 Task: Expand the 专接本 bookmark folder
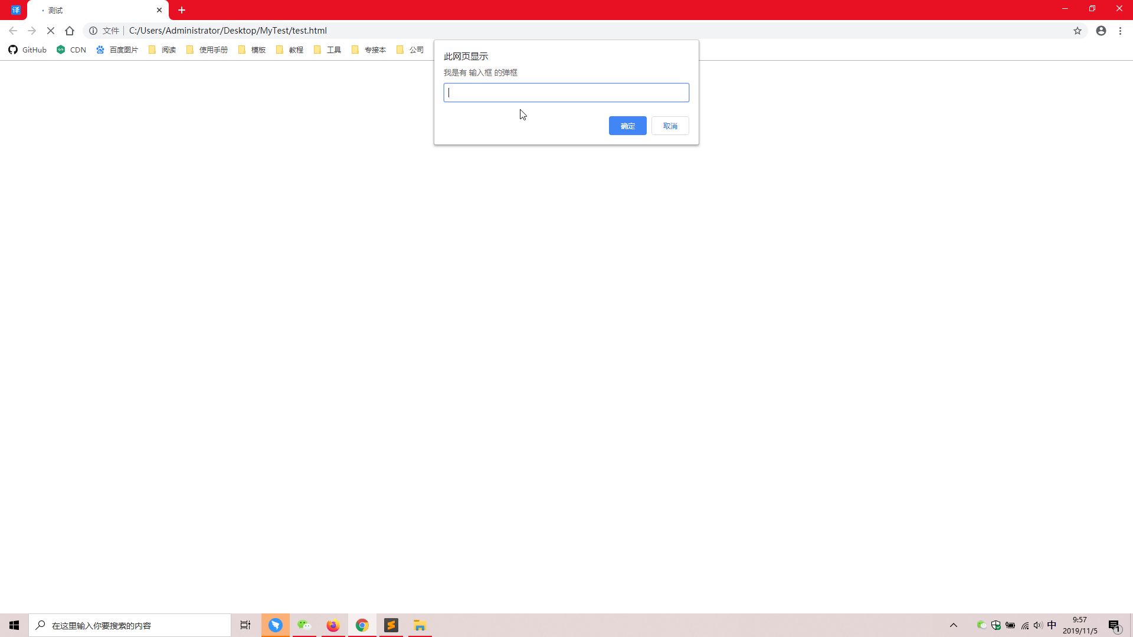point(369,50)
